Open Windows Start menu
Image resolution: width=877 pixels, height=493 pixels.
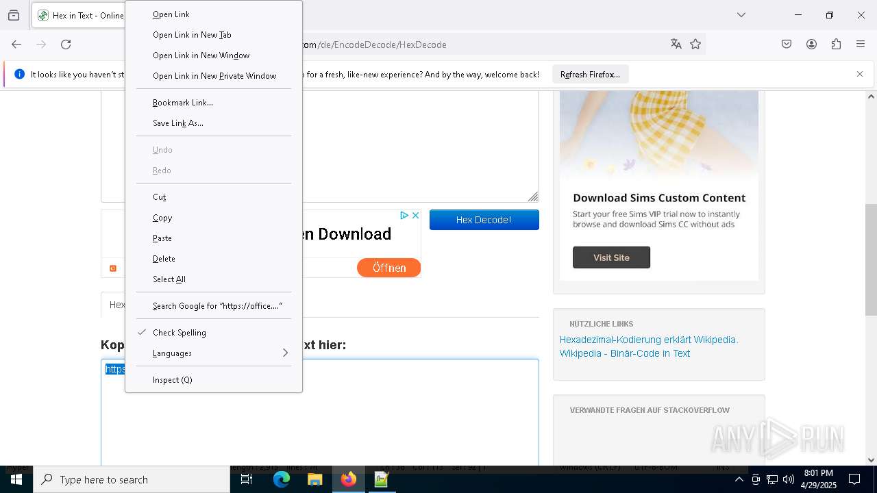coord(16,479)
